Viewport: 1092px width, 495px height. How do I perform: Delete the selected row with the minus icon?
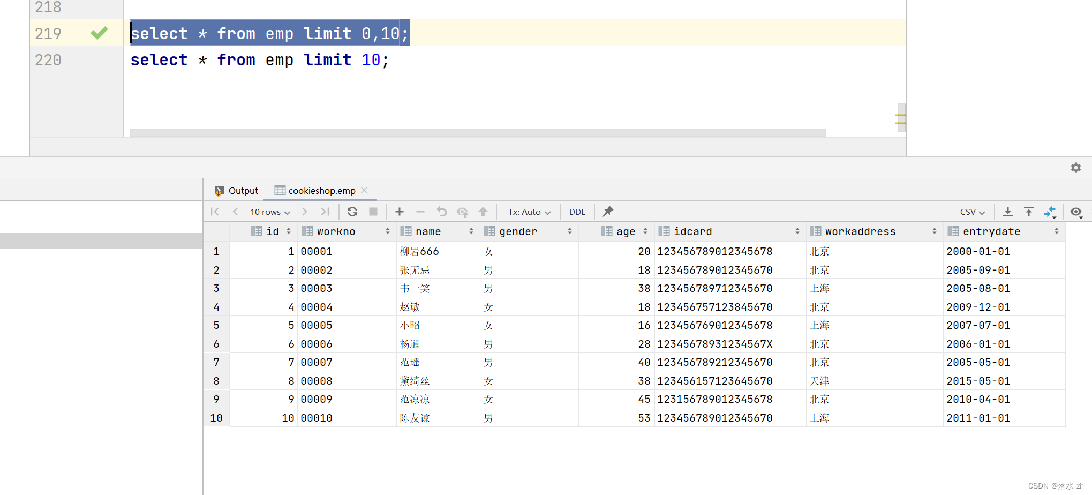(x=420, y=212)
